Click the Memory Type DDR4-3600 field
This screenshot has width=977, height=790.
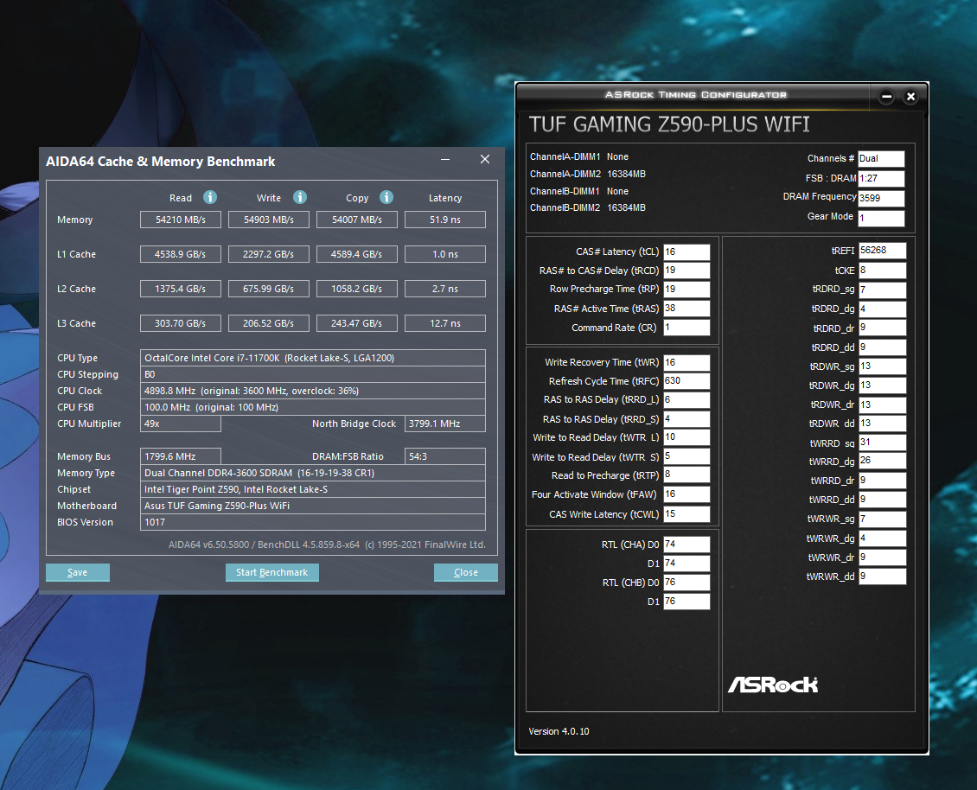pos(313,473)
